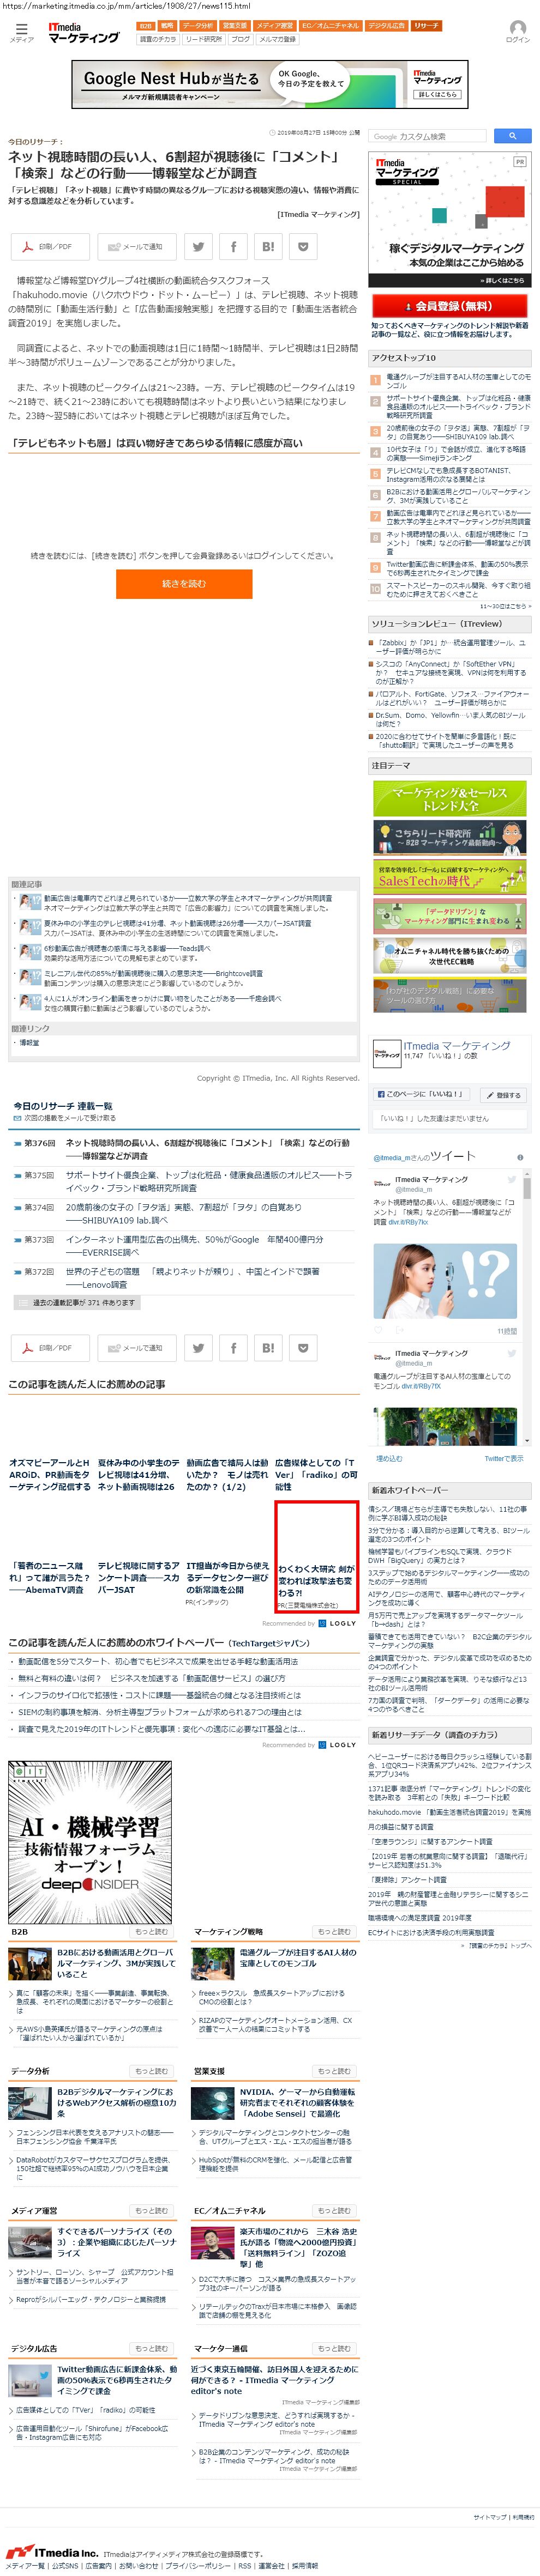The image size is (540, 2576).
Task: Click the orange 続きを読む button
Action: pos(183,583)
